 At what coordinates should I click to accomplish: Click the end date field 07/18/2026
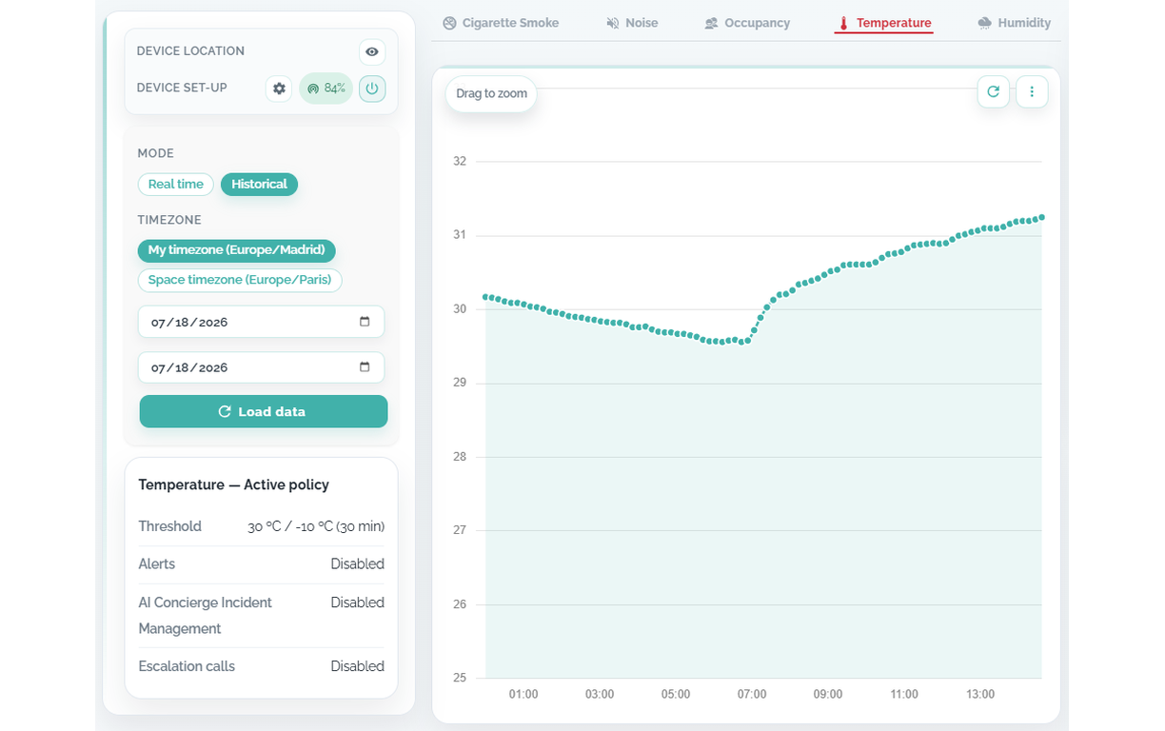coord(262,367)
